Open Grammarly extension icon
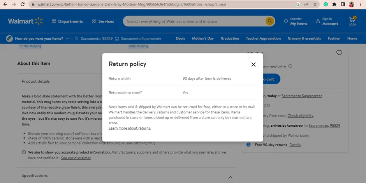 pyautogui.click(x=326, y=4)
